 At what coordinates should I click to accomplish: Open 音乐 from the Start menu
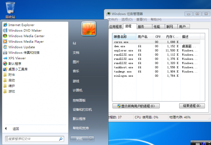click(76, 71)
